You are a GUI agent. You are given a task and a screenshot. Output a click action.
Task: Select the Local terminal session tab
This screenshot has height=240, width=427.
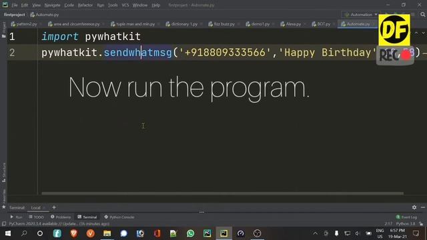coord(35,207)
